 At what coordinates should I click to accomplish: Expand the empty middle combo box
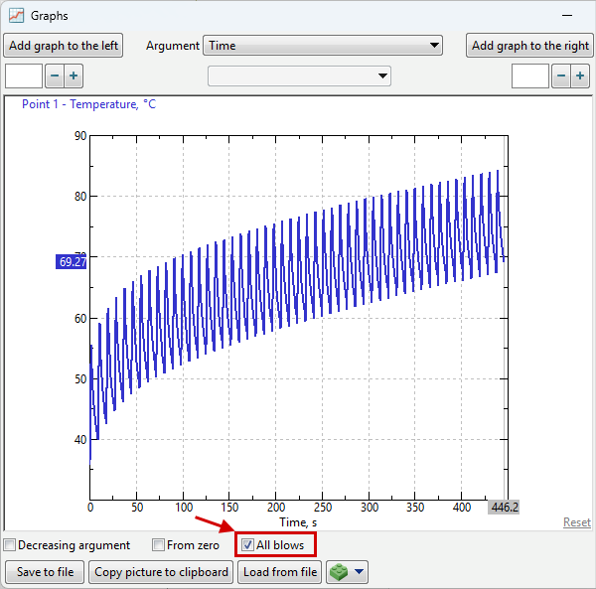point(298,76)
